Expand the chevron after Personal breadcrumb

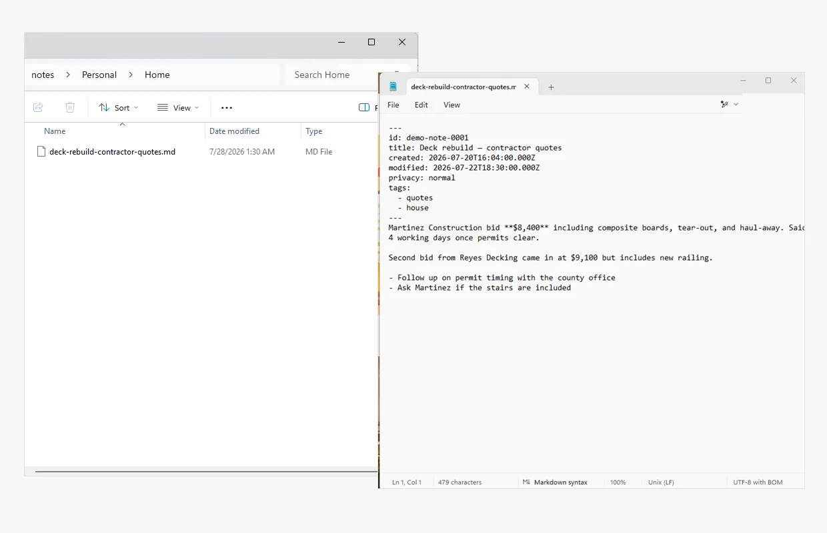point(131,75)
